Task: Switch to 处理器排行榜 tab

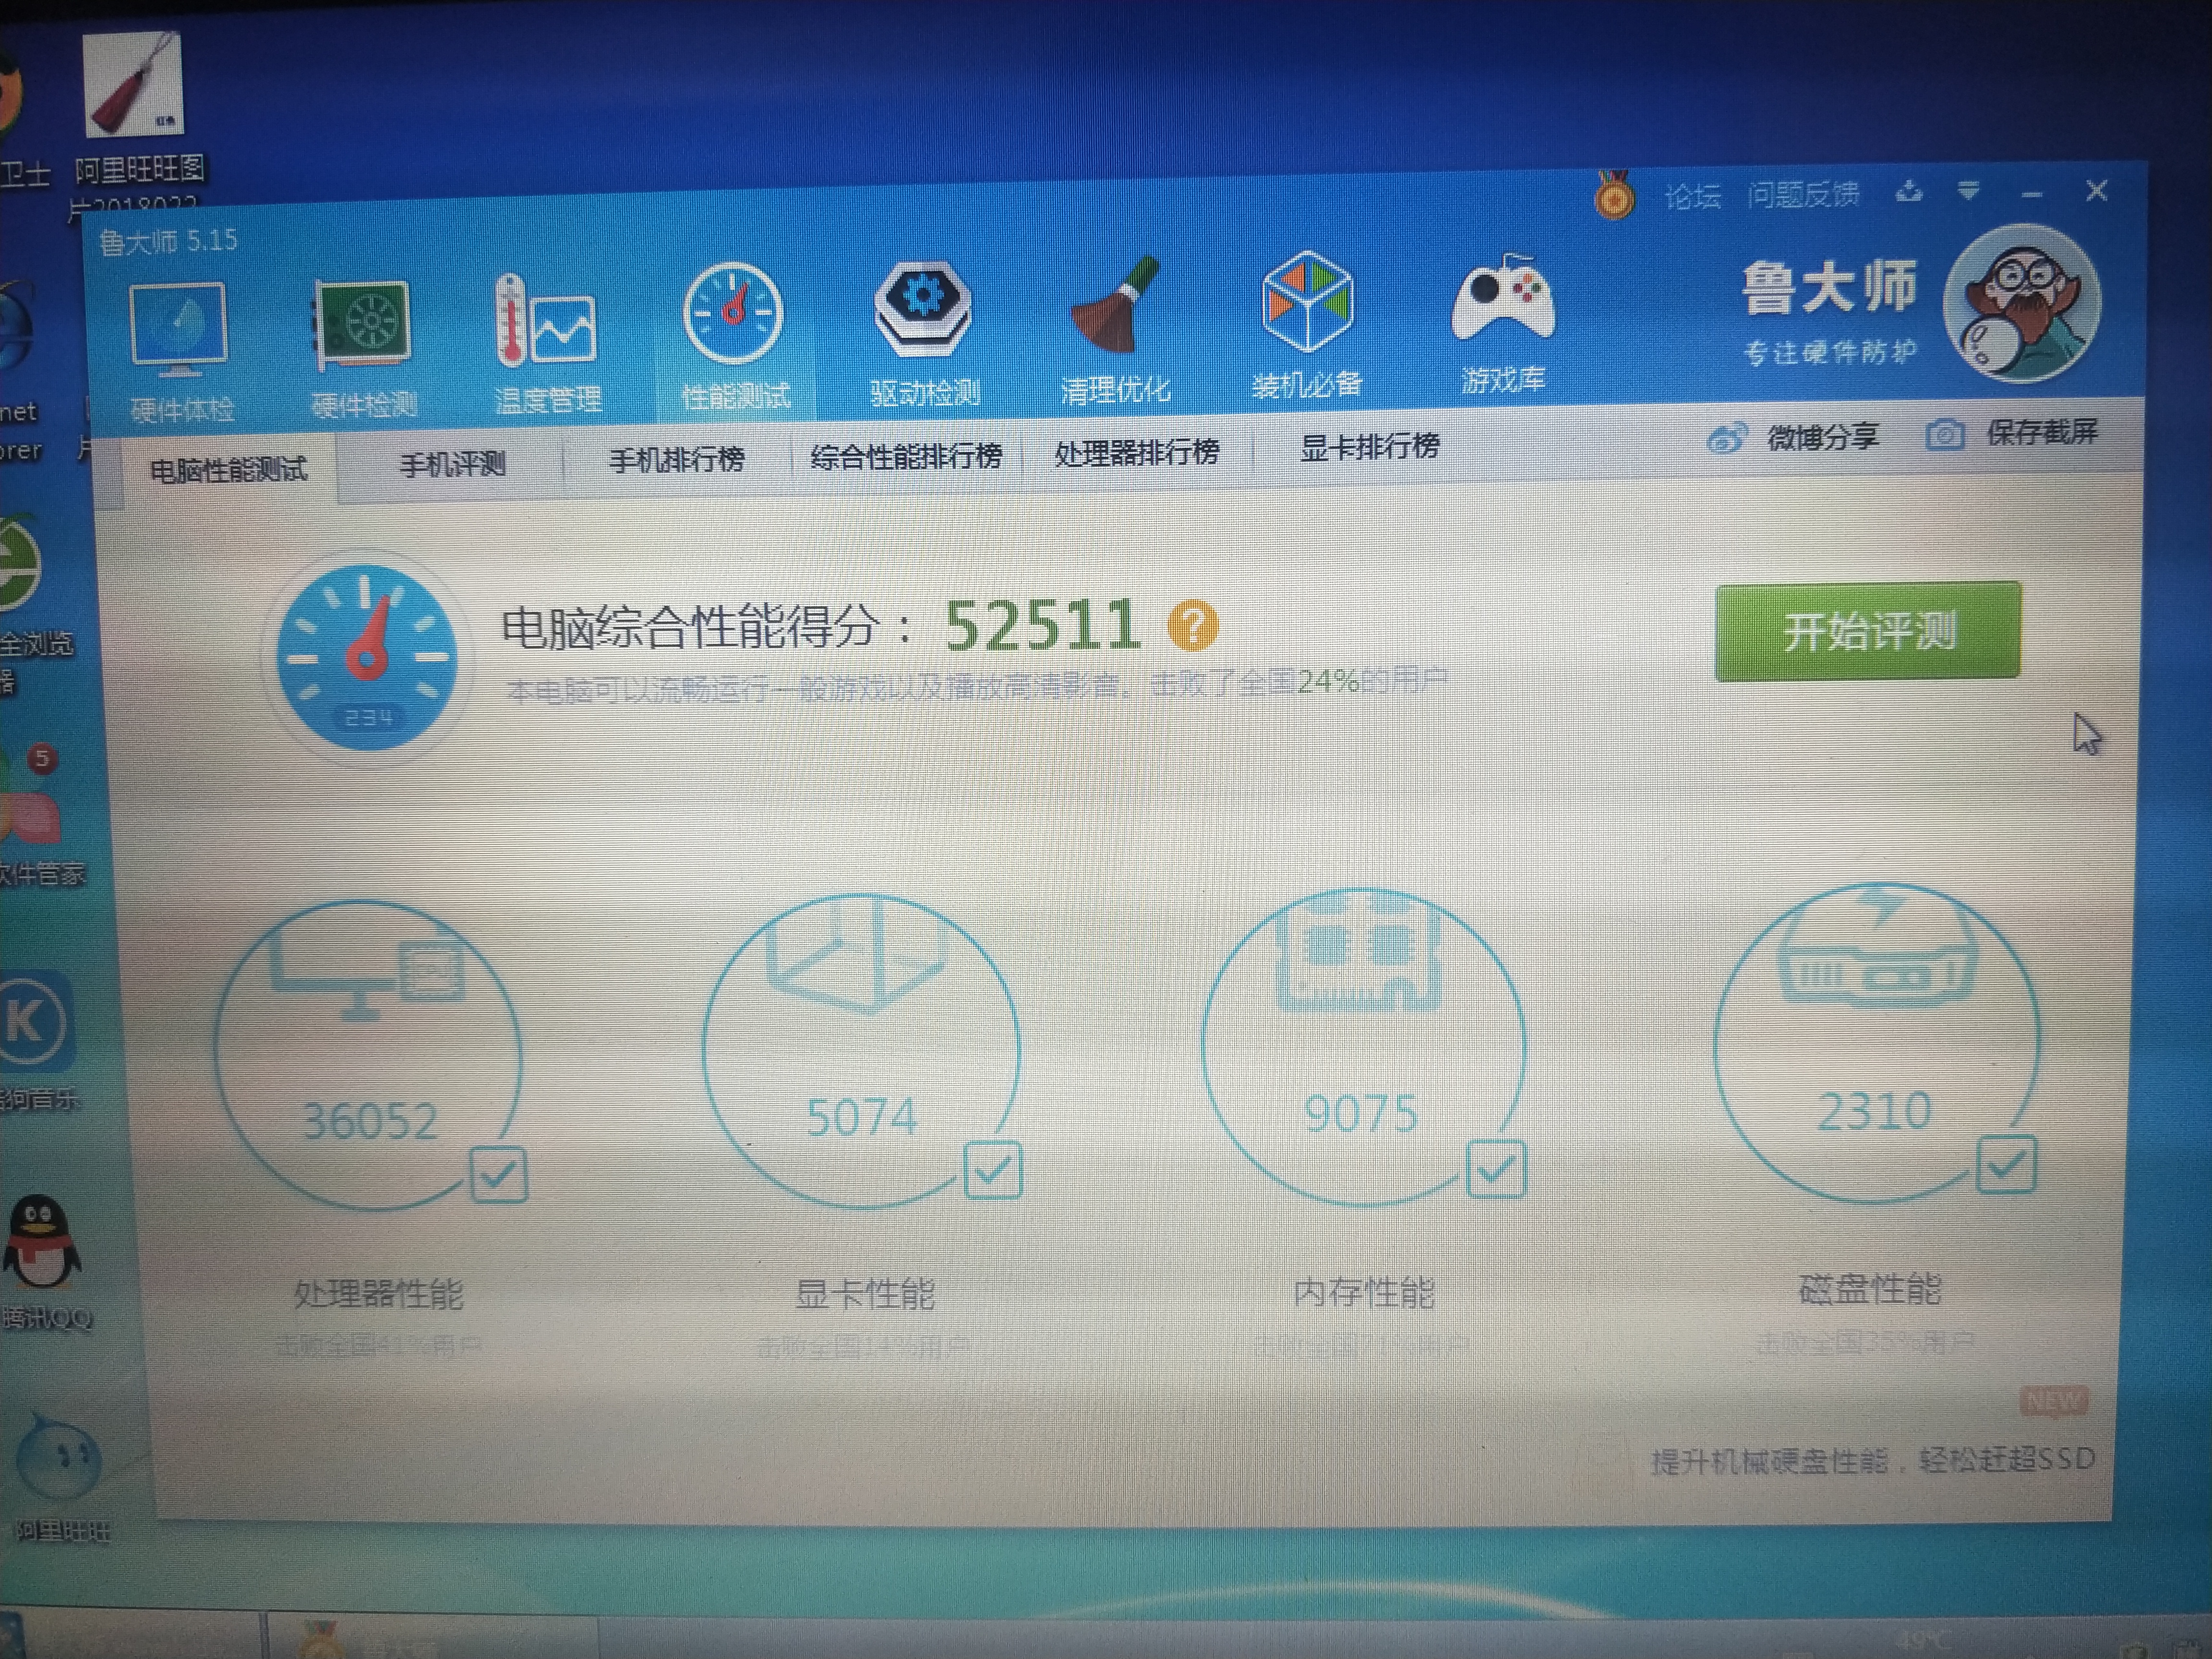Action: (x=1137, y=453)
